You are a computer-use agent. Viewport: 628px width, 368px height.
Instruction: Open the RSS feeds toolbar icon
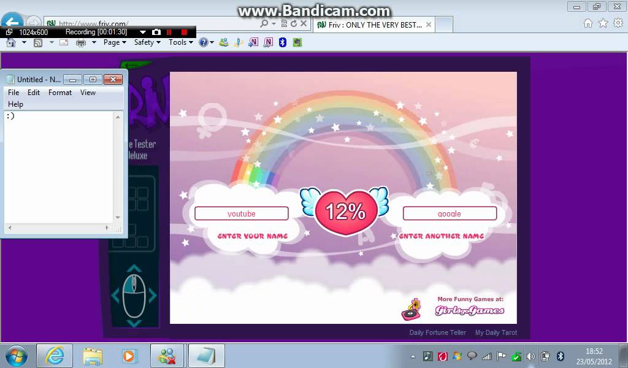click(x=38, y=42)
